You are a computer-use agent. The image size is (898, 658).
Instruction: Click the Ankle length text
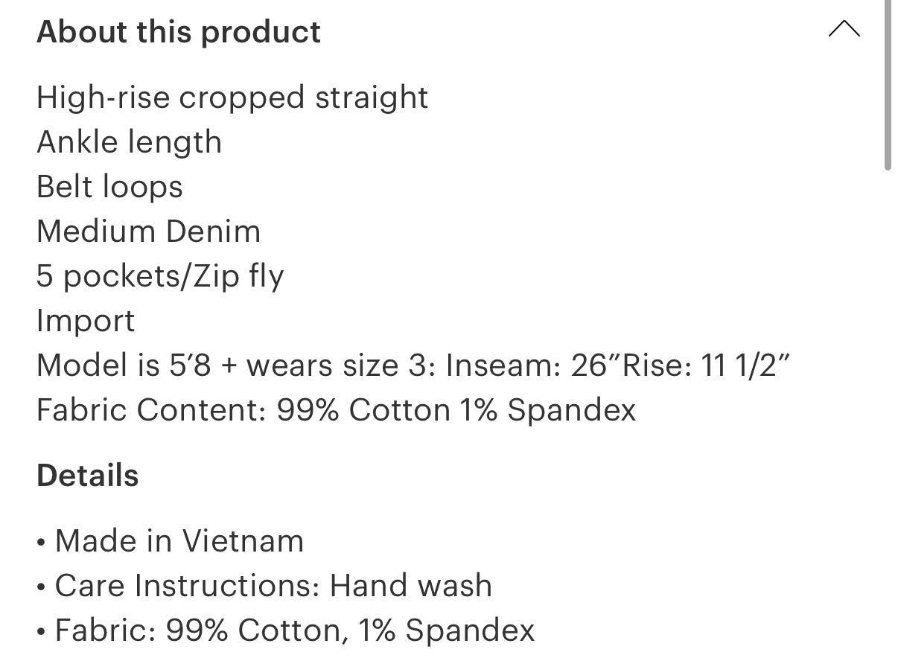(x=129, y=142)
